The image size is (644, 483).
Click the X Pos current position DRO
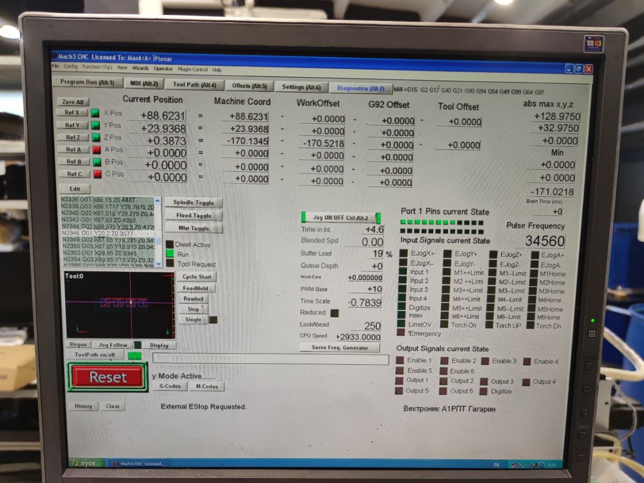[x=156, y=115]
